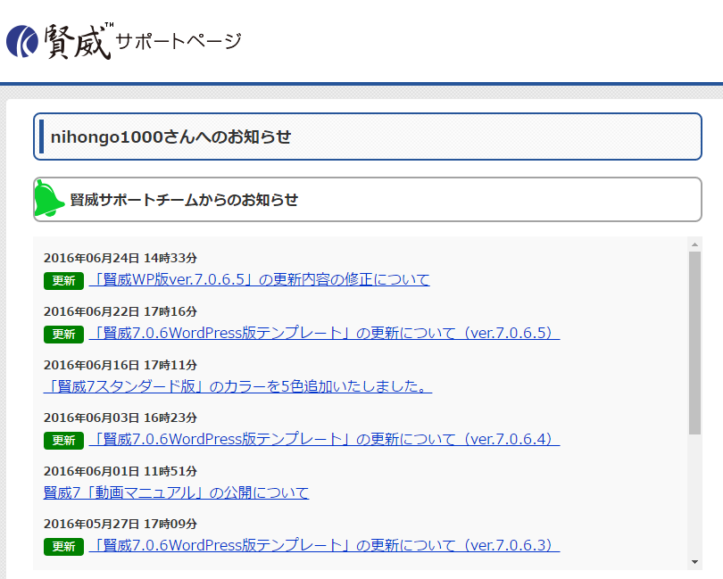Click date text 2016年06月16日 17時11分
Image resolution: width=723 pixels, height=579 pixels.
120,365
